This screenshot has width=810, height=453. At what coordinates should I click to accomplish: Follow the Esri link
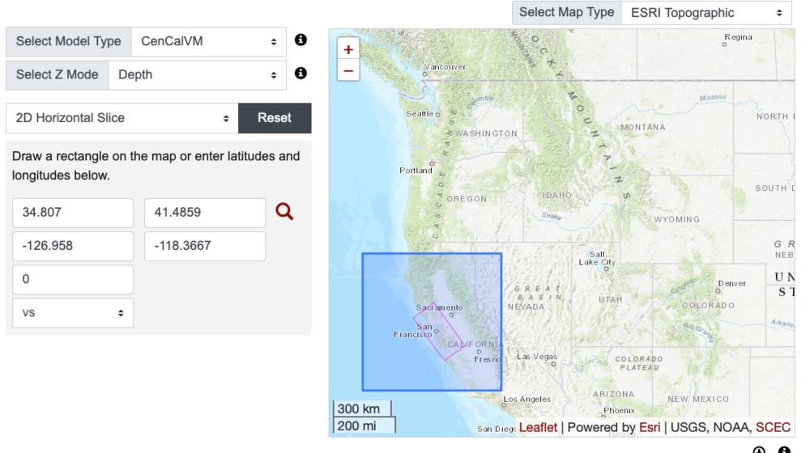647,427
